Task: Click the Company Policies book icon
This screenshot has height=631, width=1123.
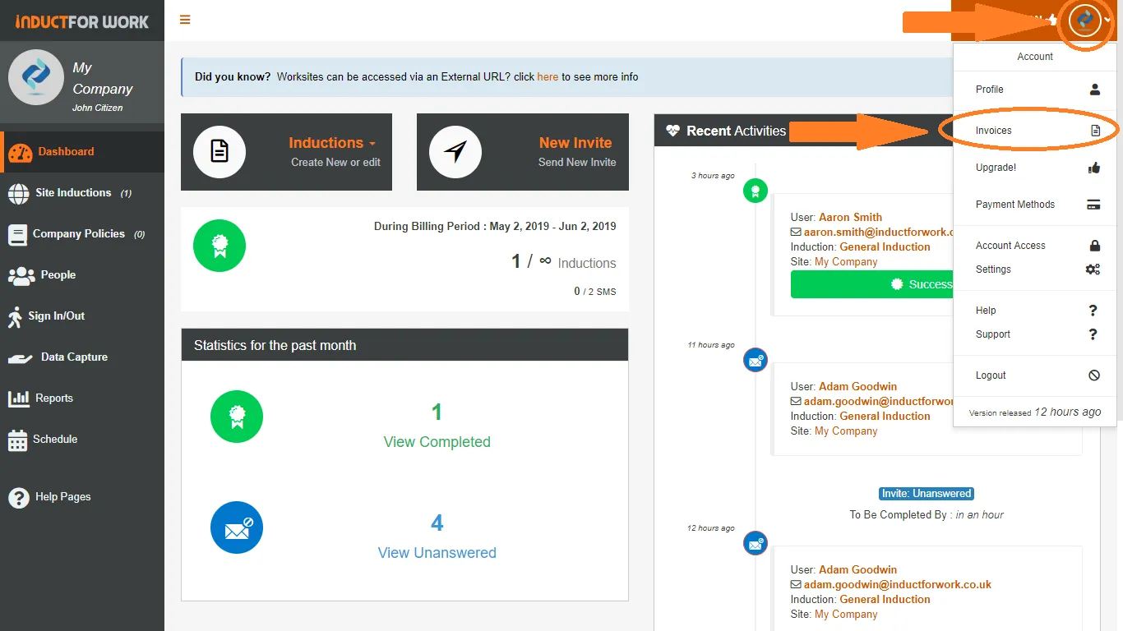Action: [x=17, y=235]
